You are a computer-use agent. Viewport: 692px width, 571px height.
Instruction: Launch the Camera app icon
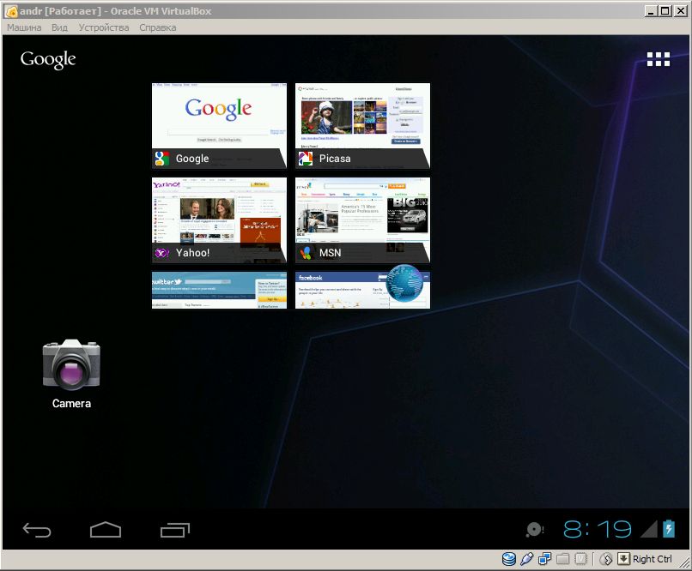pos(71,365)
